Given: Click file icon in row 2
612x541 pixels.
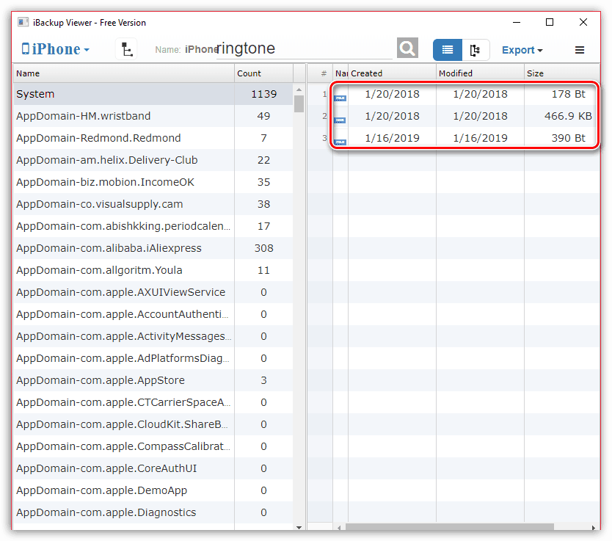Looking at the screenshot, I should (x=340, y=120).
